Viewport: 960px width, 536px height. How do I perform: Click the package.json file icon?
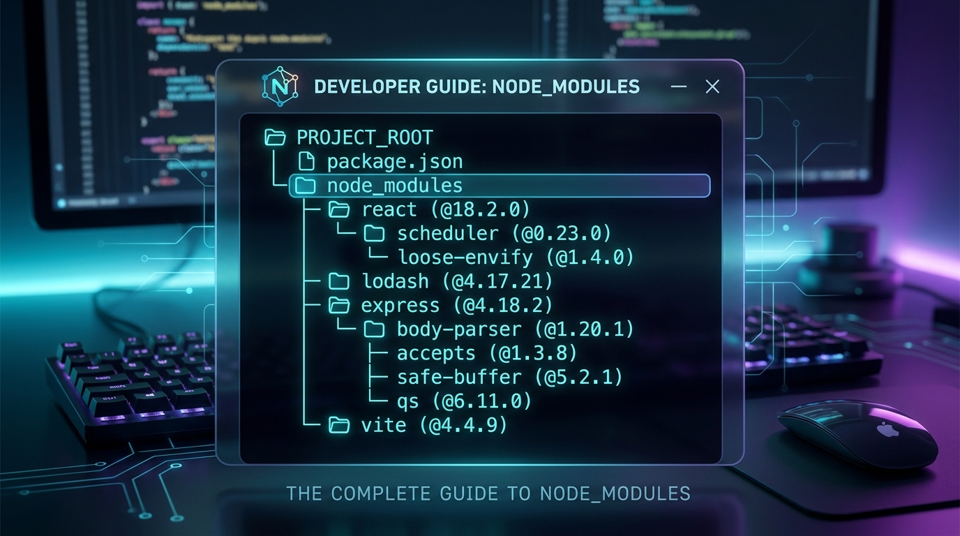[x=306, y=161]
